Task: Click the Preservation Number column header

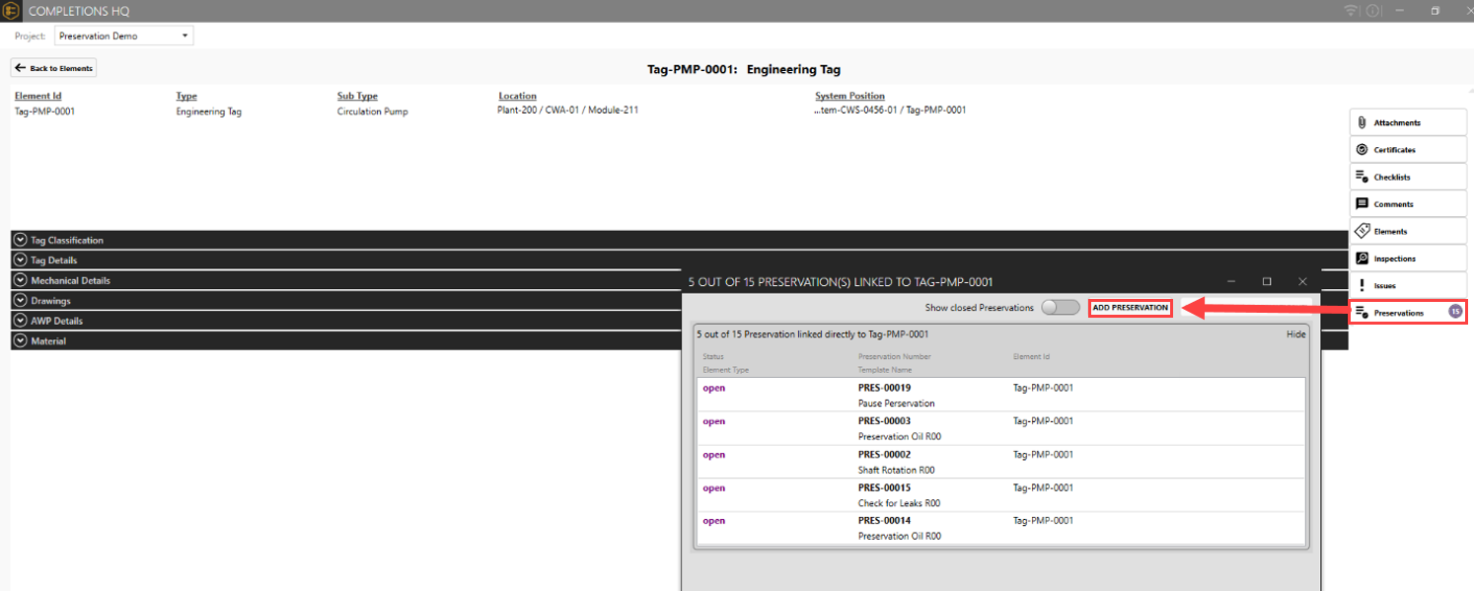Action: click(894, 356)
